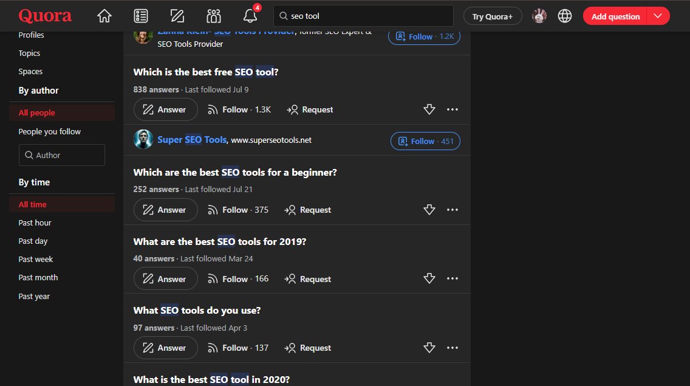Viewport: 690px width, 386px height.
Task: Click '838 answers' text
Action: coord(155,89)
